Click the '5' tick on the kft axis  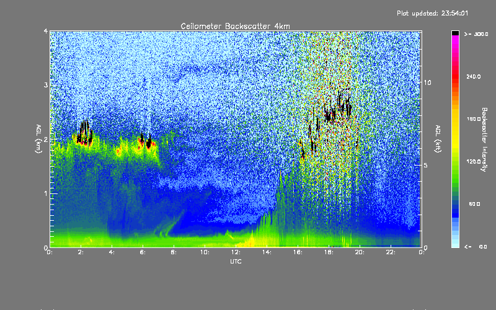[426, 166]
